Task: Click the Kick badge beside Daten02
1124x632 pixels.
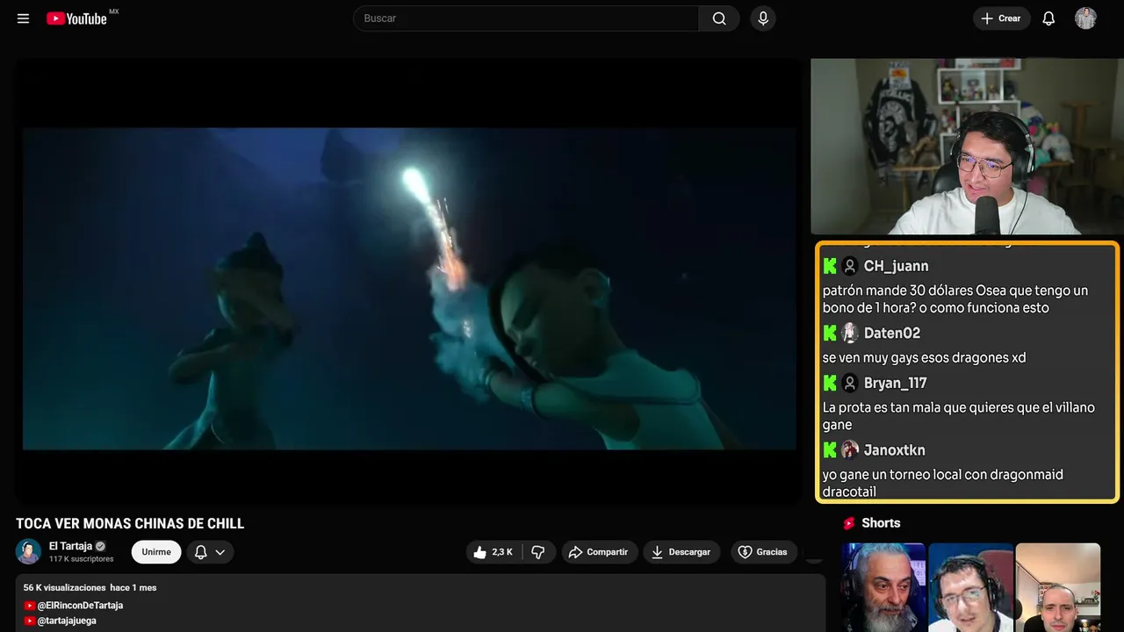Action: click(830, 334)
